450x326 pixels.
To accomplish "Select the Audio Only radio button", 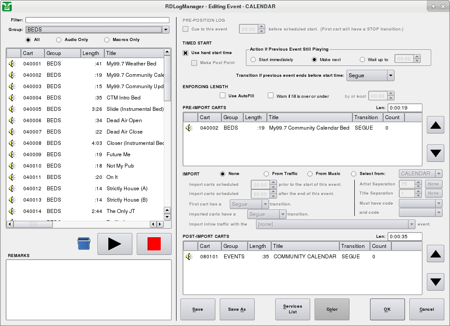I will point(59,40).
